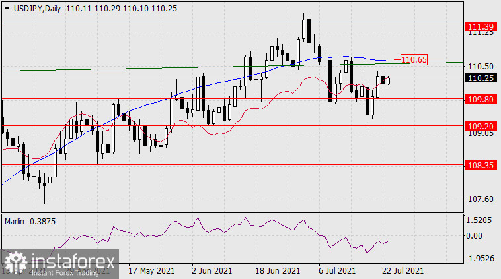Select the 109.20 support level tag
Viewport: 501px width, 279px height.
479,125
